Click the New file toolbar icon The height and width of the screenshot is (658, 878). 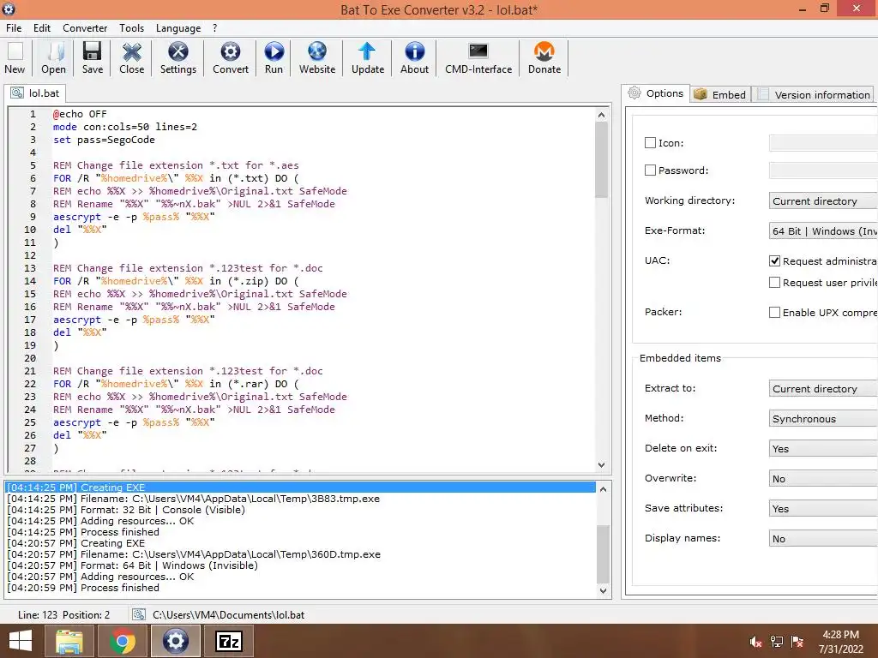(15, 57)
